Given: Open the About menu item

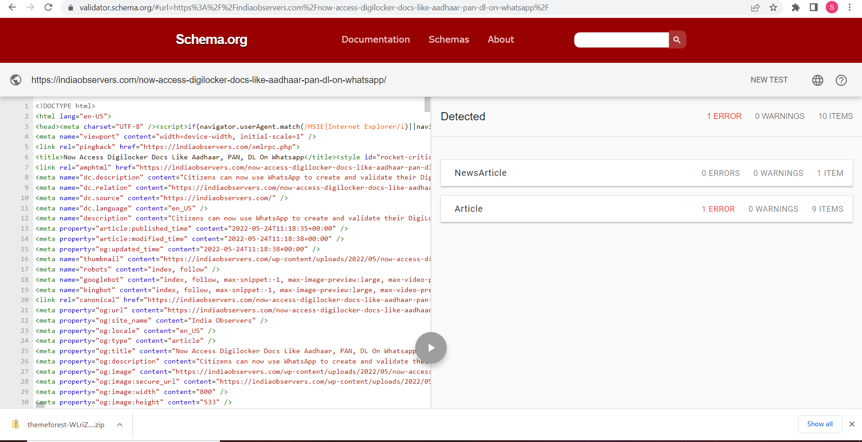Looking at the screenshot, I should tap(501, 39).
